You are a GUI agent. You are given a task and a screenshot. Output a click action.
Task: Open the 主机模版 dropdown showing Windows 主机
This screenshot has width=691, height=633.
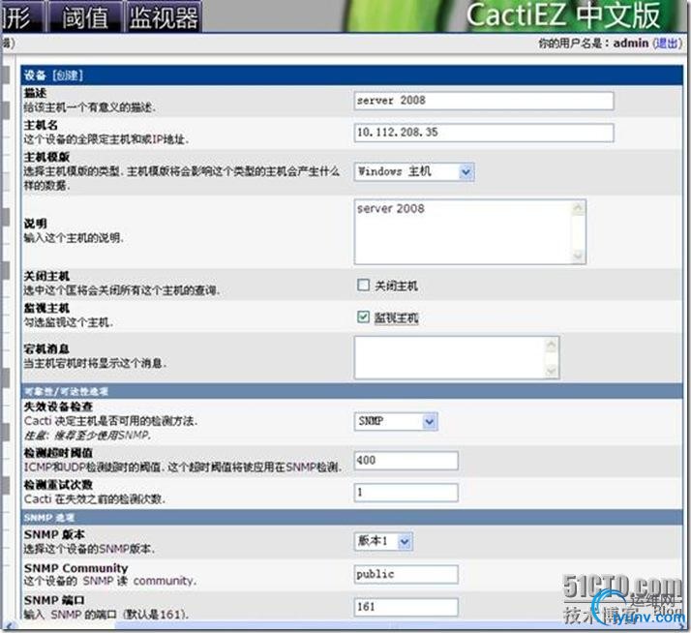[x=414, y=171]
